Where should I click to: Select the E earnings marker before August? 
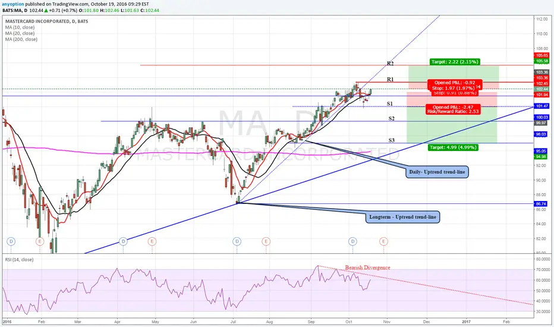coord(266,241)
